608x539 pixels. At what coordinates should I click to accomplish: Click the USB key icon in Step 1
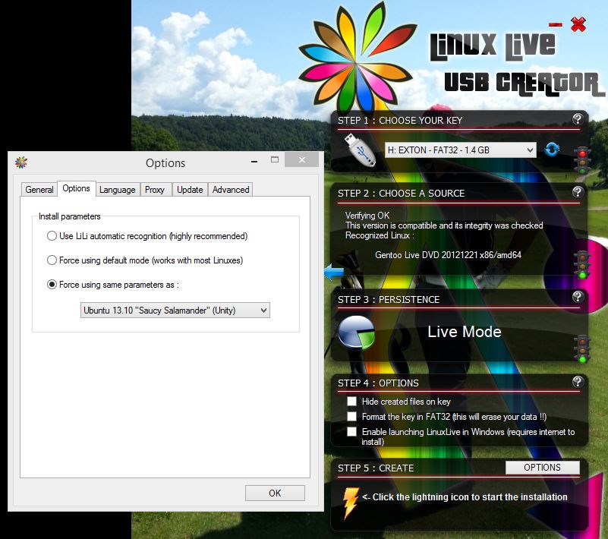click(x=361, y=150)
